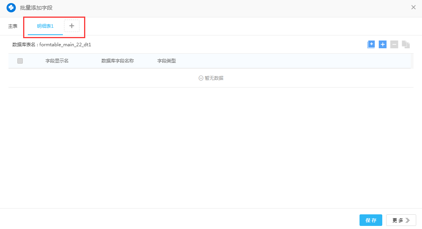
Task: Click the grey minus delete row icon
Action: click(x=394, y=44)
